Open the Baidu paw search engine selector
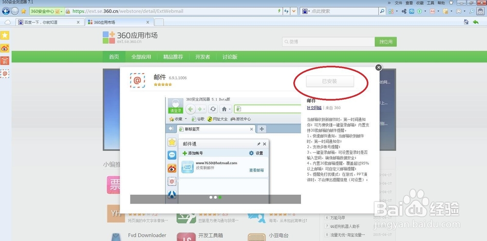The height and width of the screenshot is (241, 487). point(306,11)
